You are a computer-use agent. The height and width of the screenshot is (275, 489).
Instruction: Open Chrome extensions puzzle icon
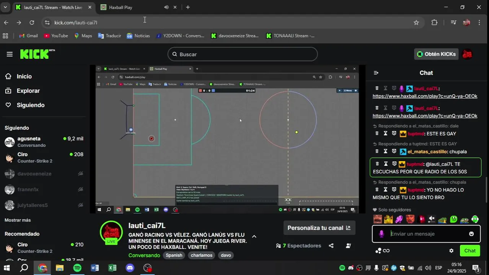coord(434,23)
